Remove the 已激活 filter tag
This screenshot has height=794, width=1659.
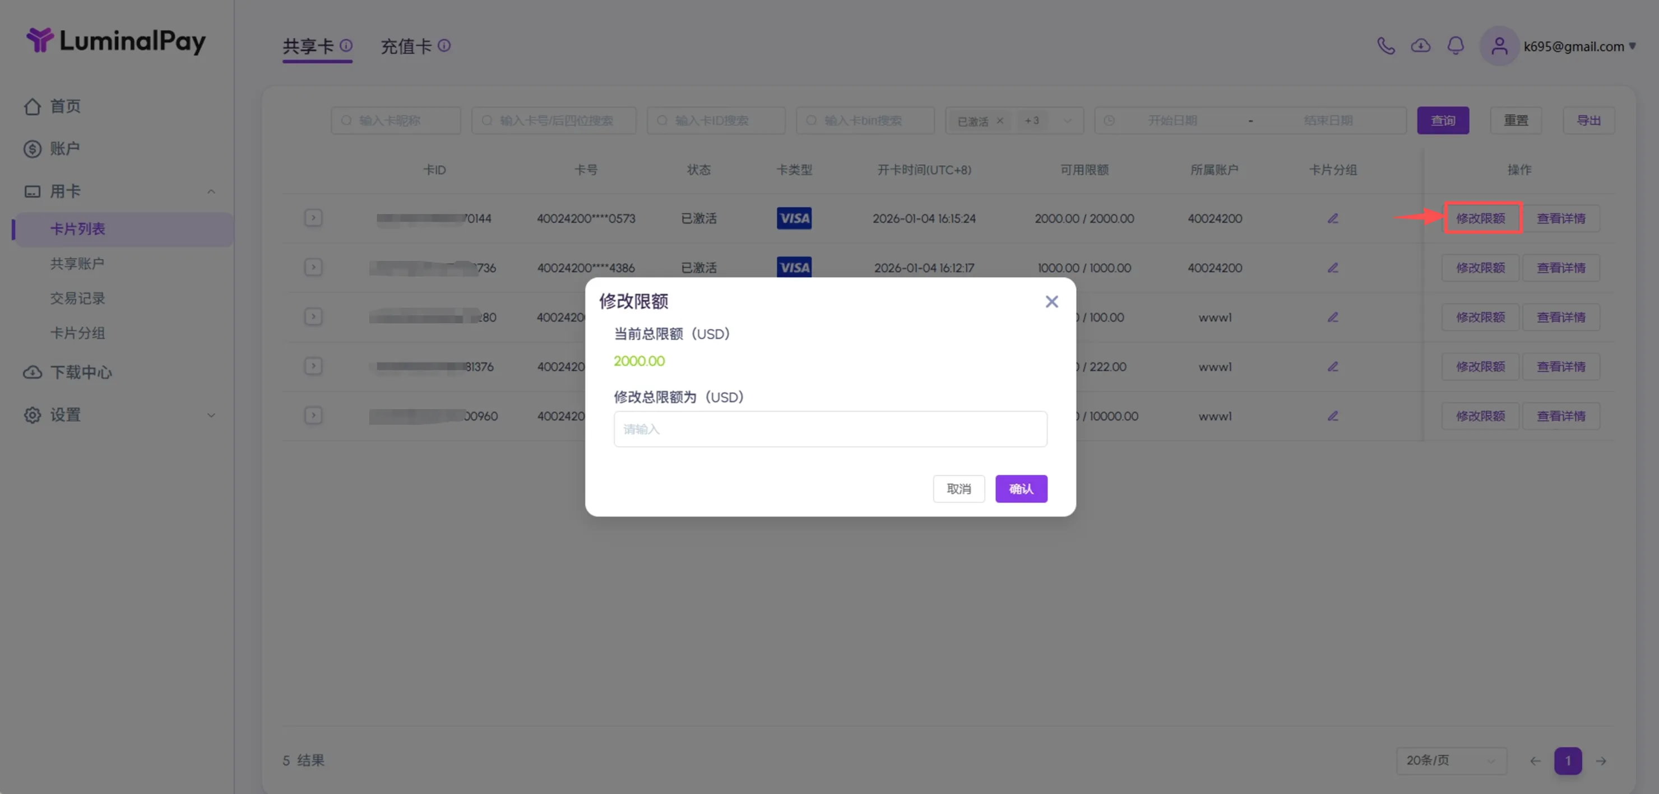tap(1000, 120)
